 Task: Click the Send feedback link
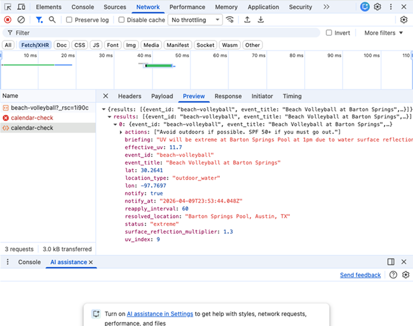(x=360, y=275)
